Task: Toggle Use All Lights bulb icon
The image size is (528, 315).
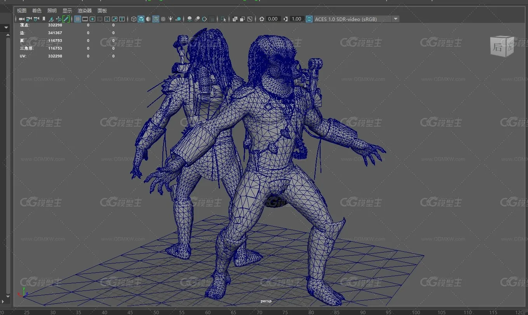Action: [171, 19]
